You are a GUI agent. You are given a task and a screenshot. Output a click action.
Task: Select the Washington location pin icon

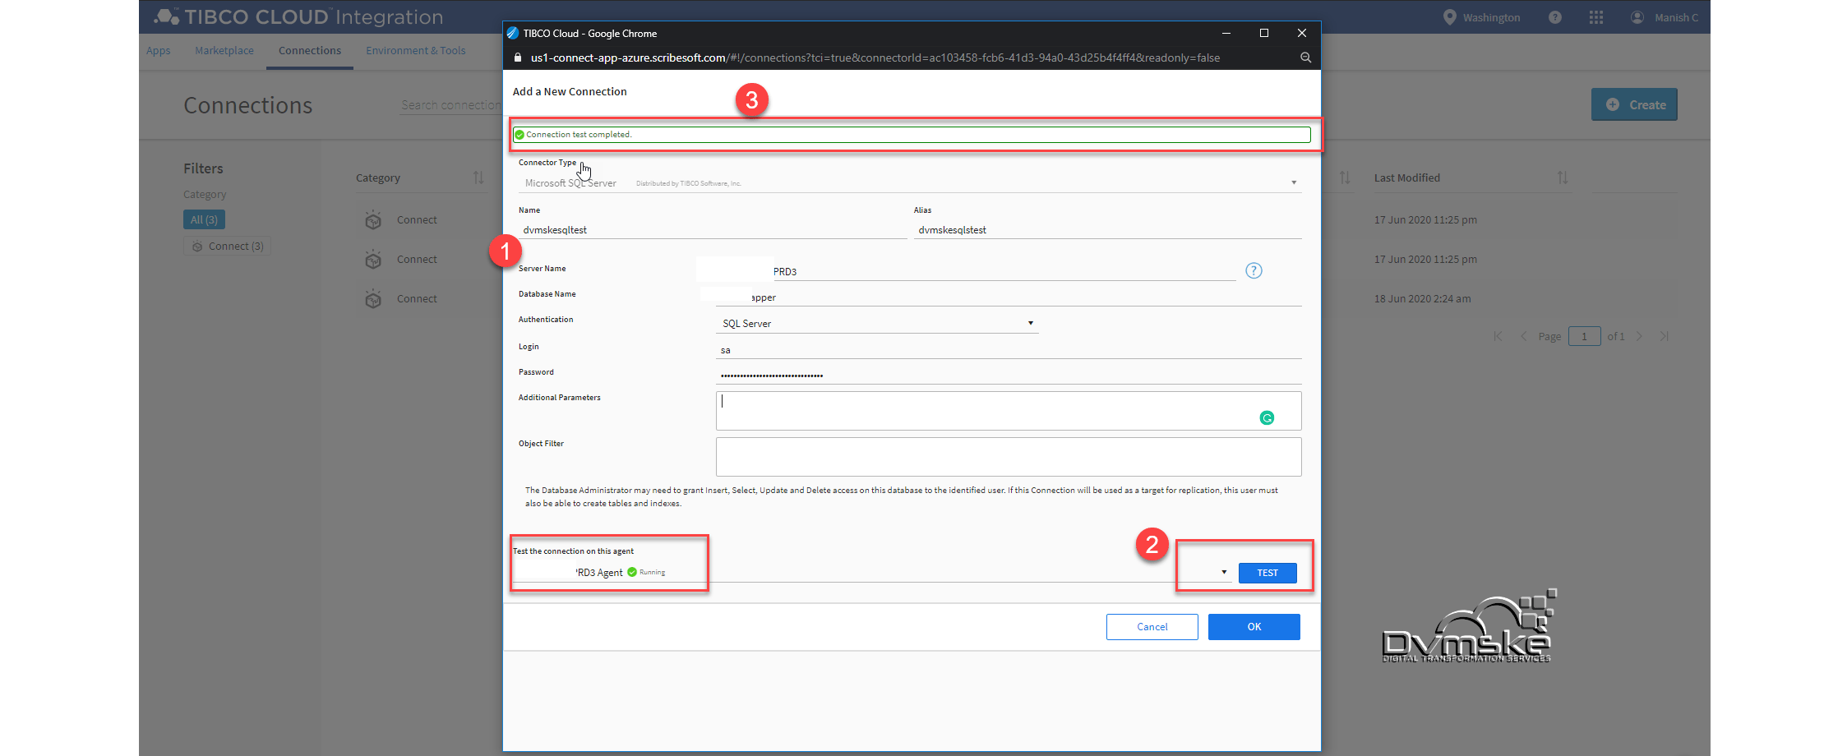(1450, 16)
